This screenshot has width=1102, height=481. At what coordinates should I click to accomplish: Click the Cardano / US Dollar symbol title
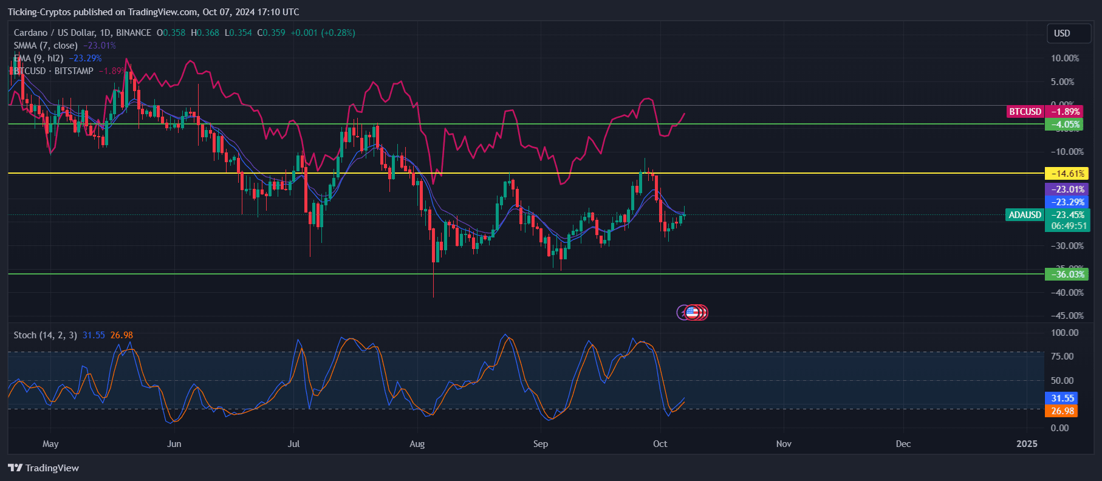coord(83,33)
